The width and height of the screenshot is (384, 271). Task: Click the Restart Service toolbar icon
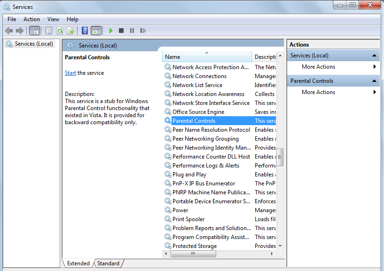143,31
